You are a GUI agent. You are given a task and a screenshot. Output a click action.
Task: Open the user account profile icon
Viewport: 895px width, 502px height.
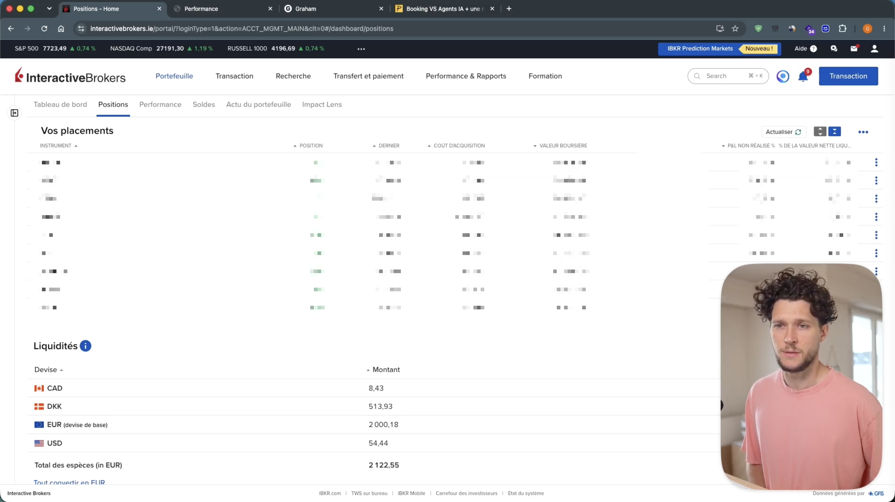coord(875,49)
